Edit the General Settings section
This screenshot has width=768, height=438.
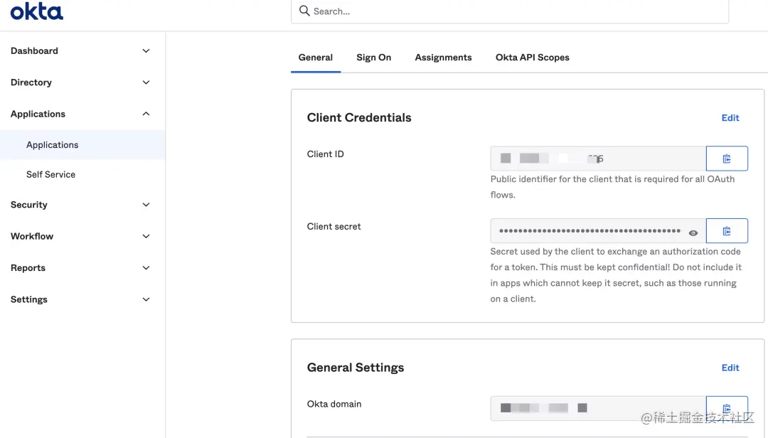pos(730,368)
